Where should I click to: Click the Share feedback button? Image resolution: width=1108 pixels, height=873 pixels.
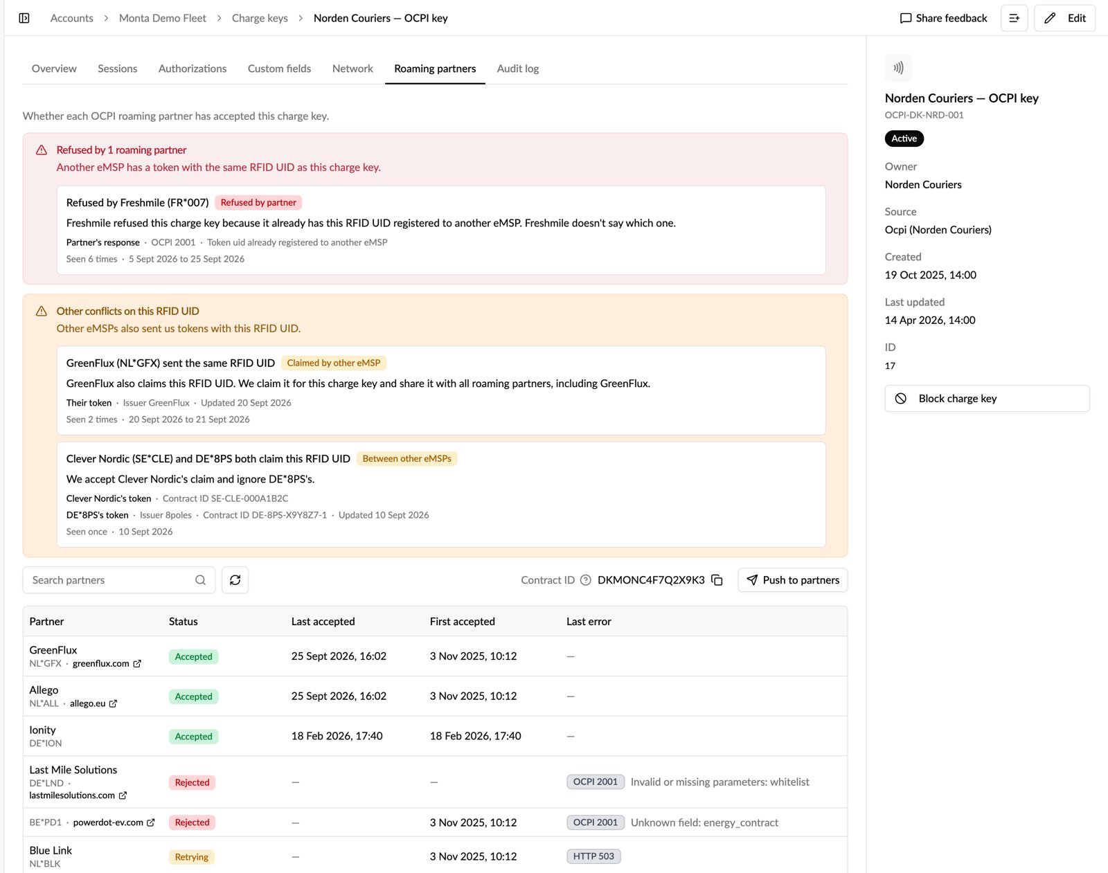(943, 18)
